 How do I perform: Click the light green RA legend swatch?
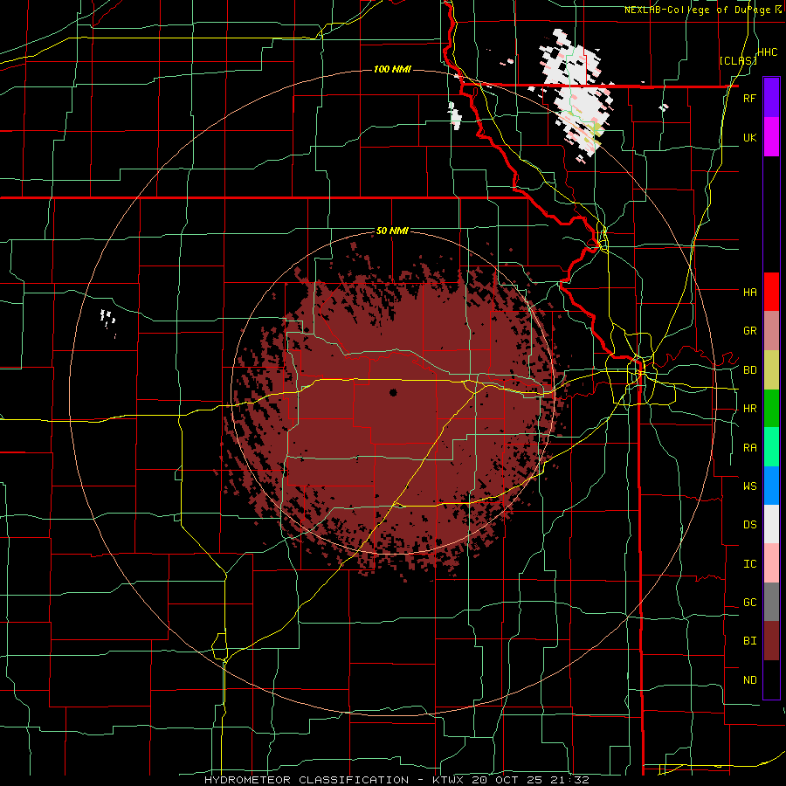771,447
